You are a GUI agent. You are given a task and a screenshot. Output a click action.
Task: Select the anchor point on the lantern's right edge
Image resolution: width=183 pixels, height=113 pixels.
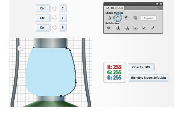click(x=76, y=83)
